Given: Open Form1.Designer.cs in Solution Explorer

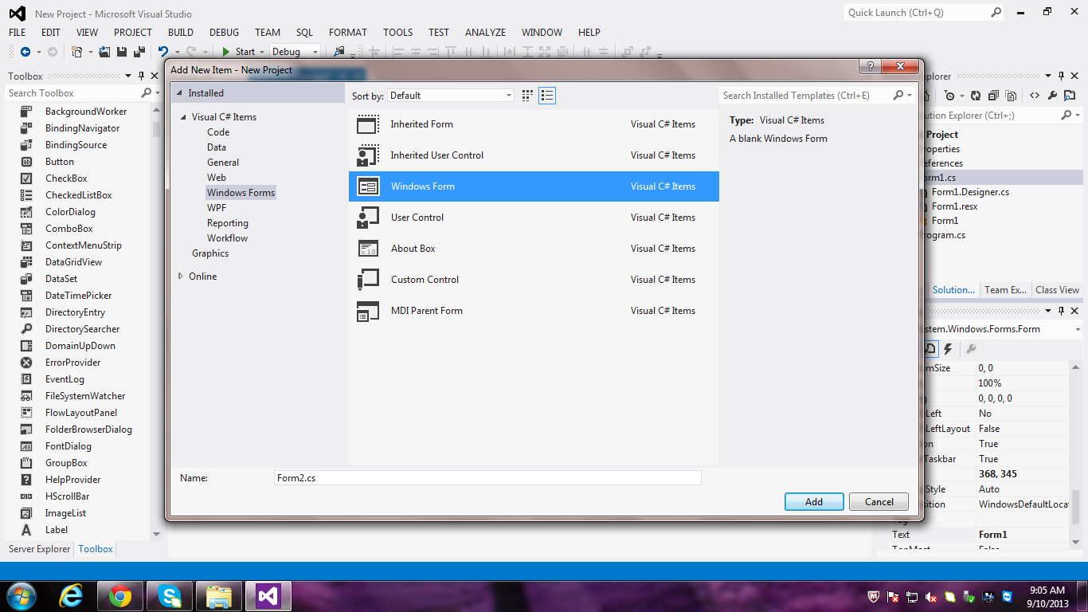Looking at the screenshot, I should pyautogui.click(x=970, y=192).
